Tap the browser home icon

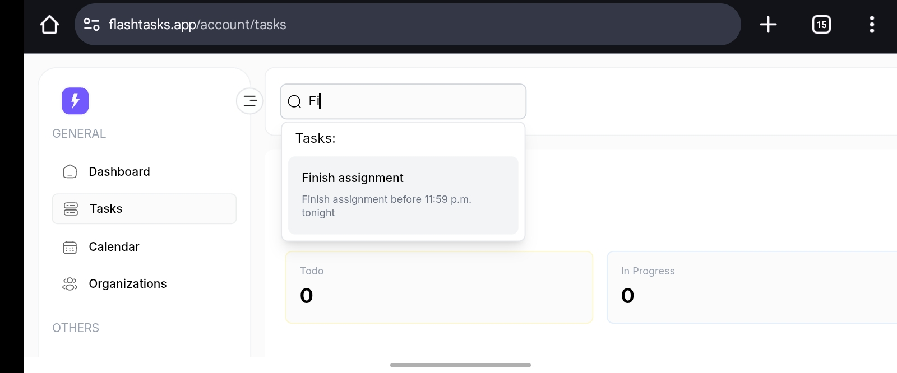click(49, 24)
